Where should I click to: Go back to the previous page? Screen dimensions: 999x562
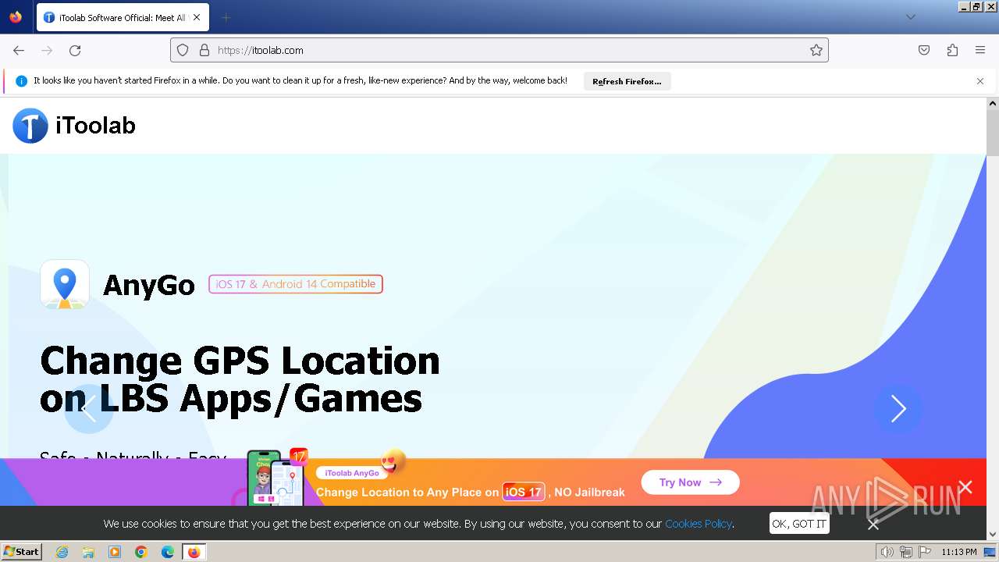point(19,50)
